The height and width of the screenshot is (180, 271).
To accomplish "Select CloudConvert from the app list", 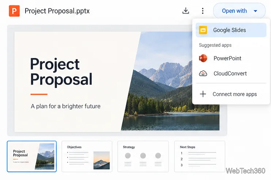I will pos(231,74).
